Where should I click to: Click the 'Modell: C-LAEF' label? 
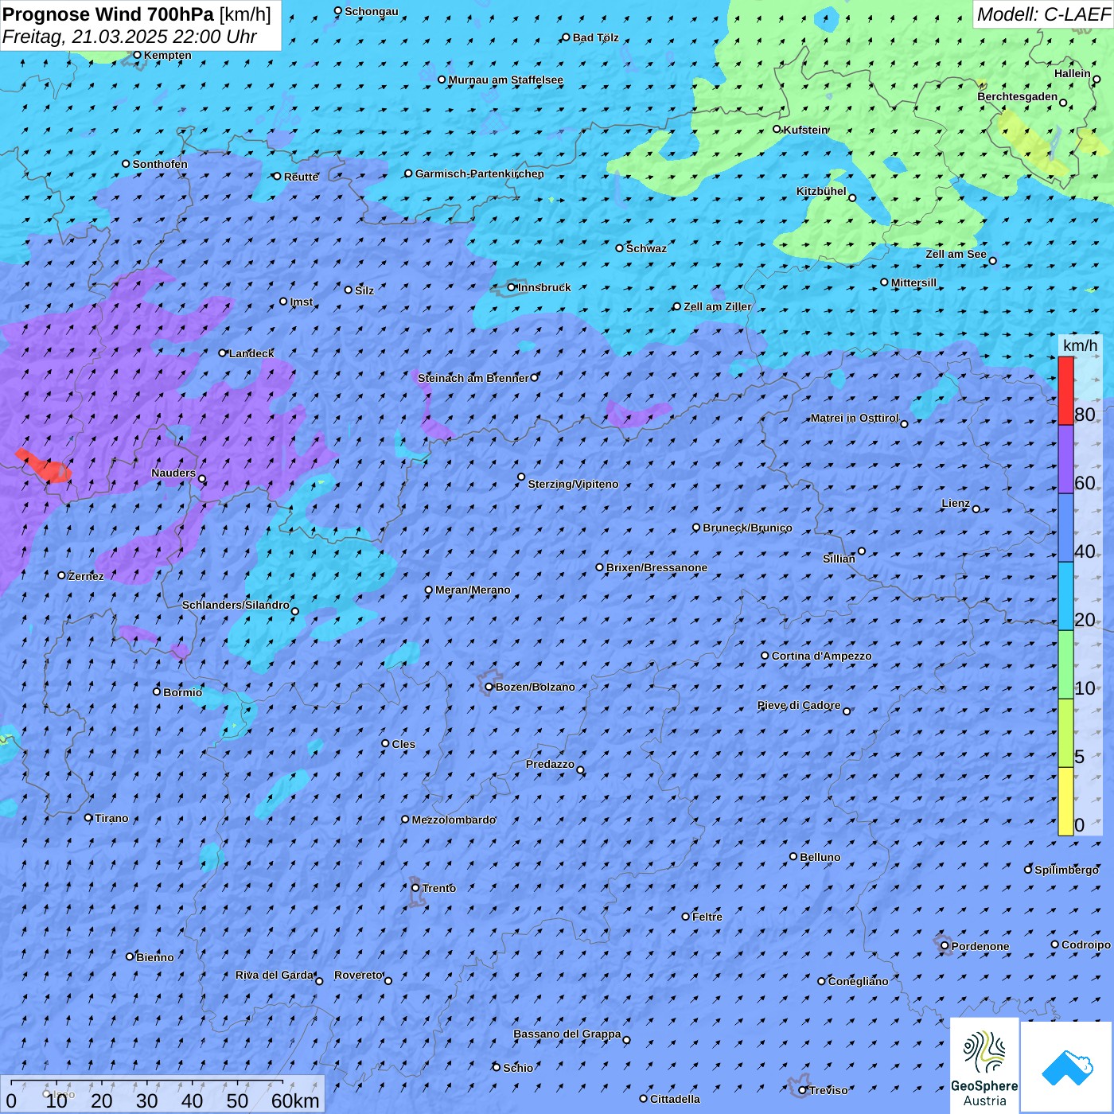1043,14
